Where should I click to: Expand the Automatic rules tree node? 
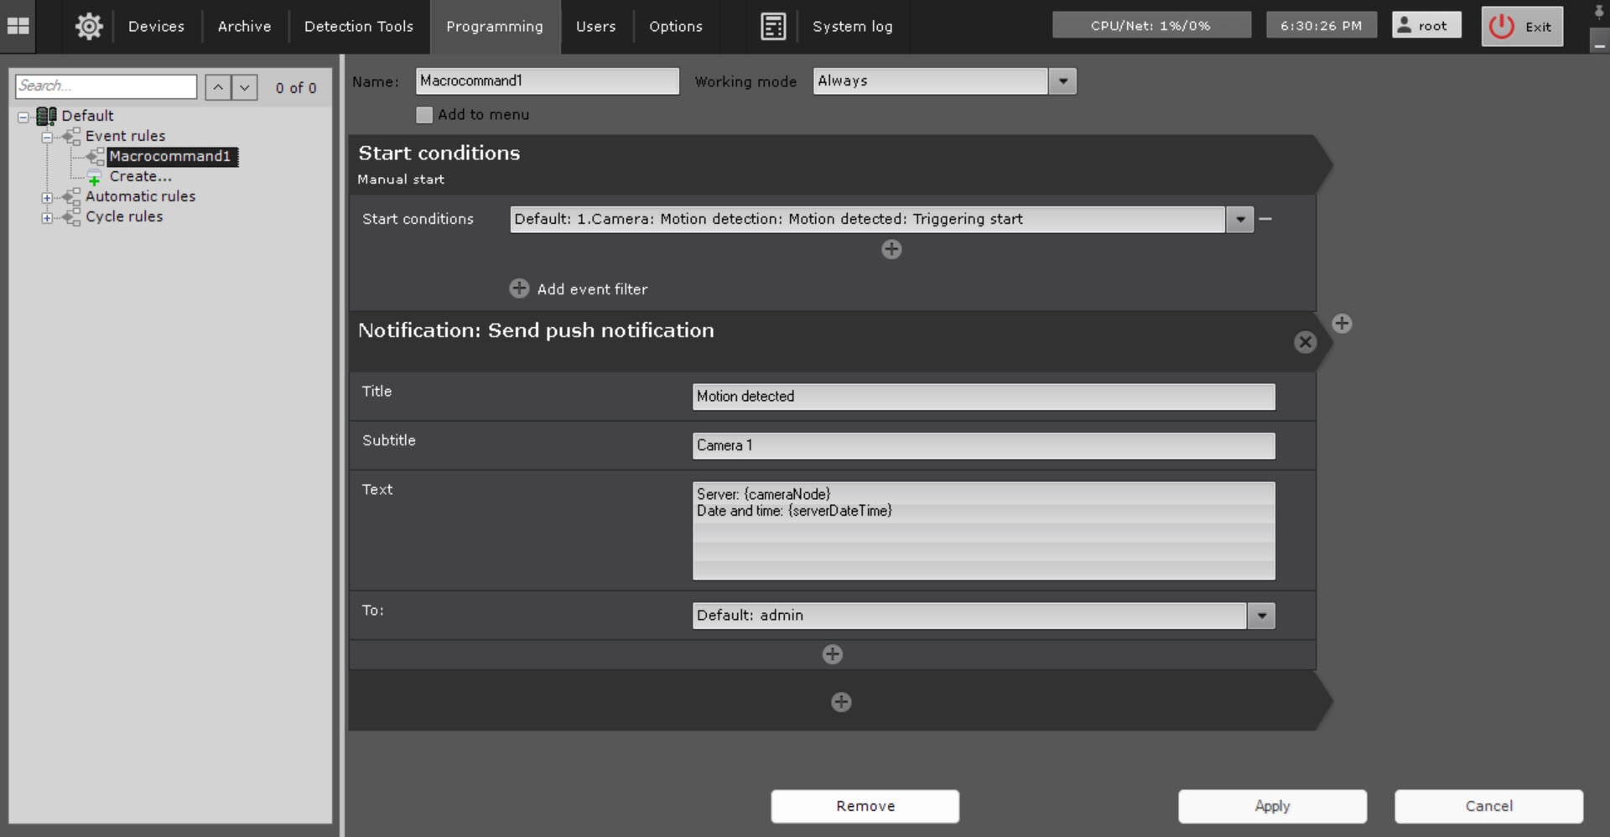[47, 198]
